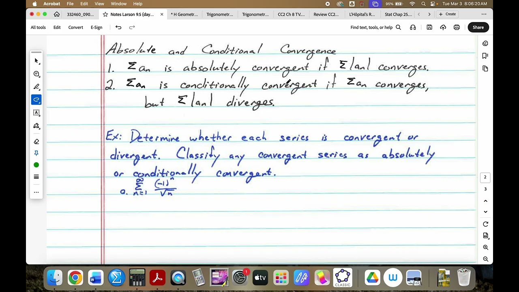The height and width of the screenshot is (292, 519).
Task: Switch to Review CC2... tab
Action: point(326,14)
